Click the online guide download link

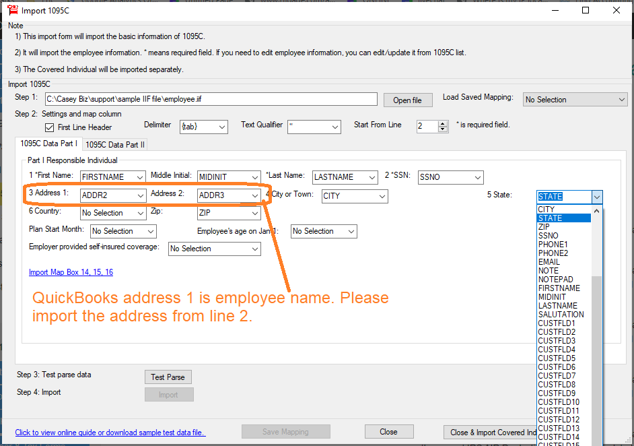click(110, 432)
